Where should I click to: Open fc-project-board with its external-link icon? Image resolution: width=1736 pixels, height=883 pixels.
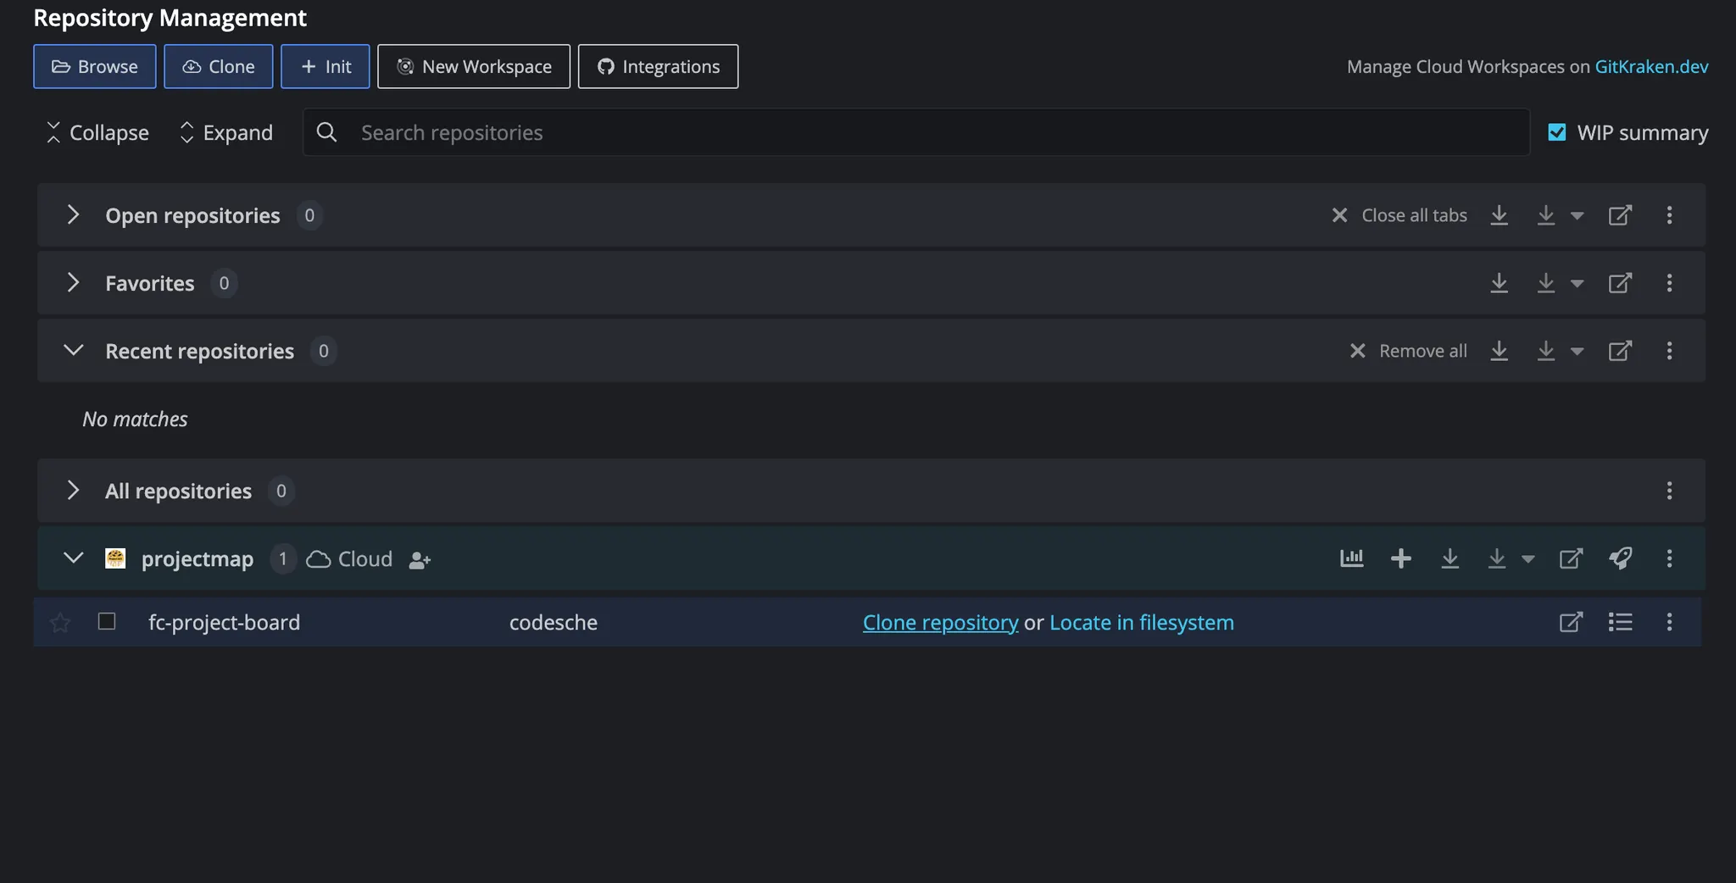pyautogui.click(x=1571, y=622)
